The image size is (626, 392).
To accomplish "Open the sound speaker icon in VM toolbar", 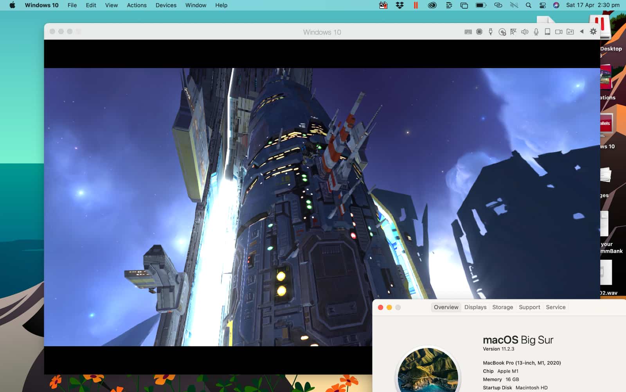I will pyautogui.click(x=525, y=32).
